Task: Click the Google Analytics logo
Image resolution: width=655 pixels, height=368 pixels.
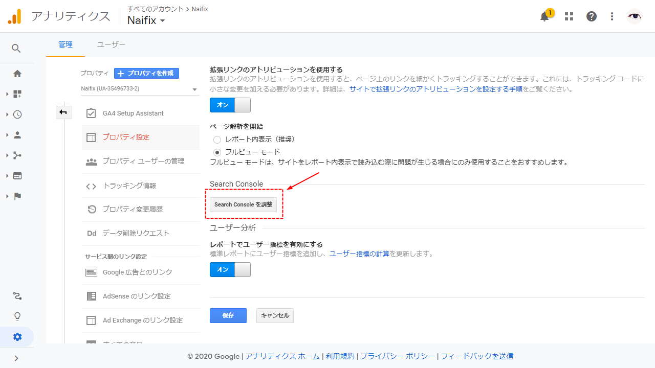Action: [x=14, y=16]
